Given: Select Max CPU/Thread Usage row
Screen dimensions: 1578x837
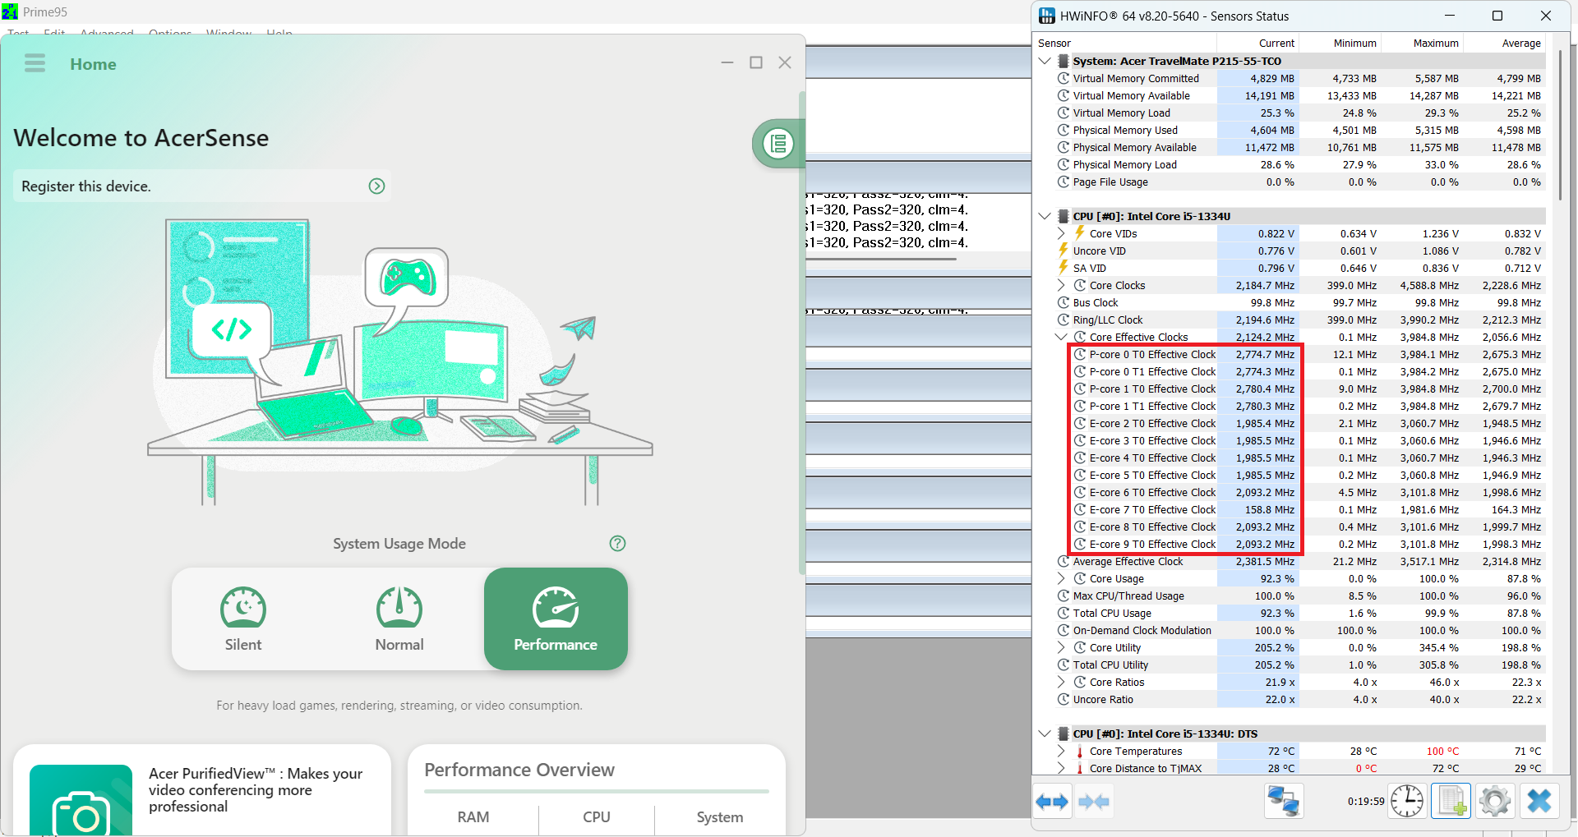Looking at the screenshot, I should [x=1301, y=596].
